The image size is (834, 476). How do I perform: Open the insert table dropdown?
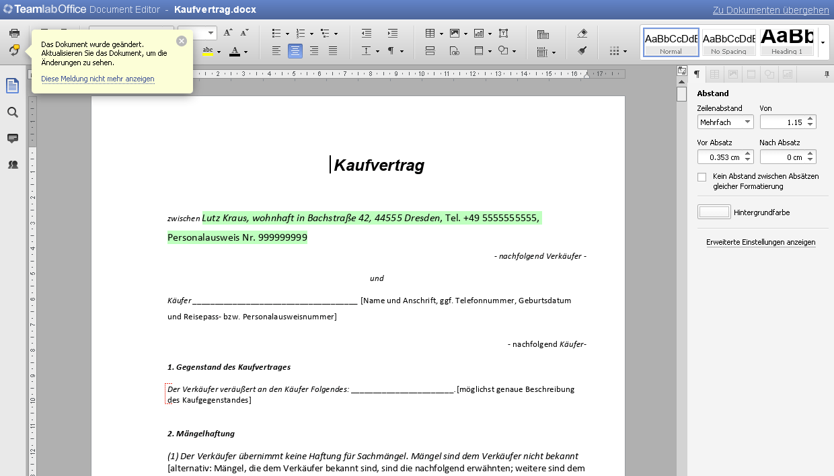441,34
